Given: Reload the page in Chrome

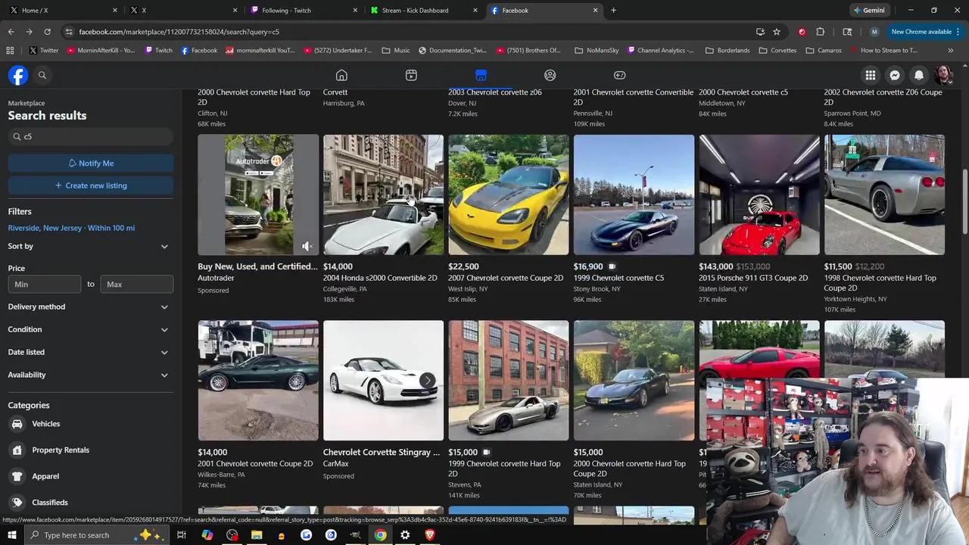Looking at the screenshot, I should click(x=47, y=32).
